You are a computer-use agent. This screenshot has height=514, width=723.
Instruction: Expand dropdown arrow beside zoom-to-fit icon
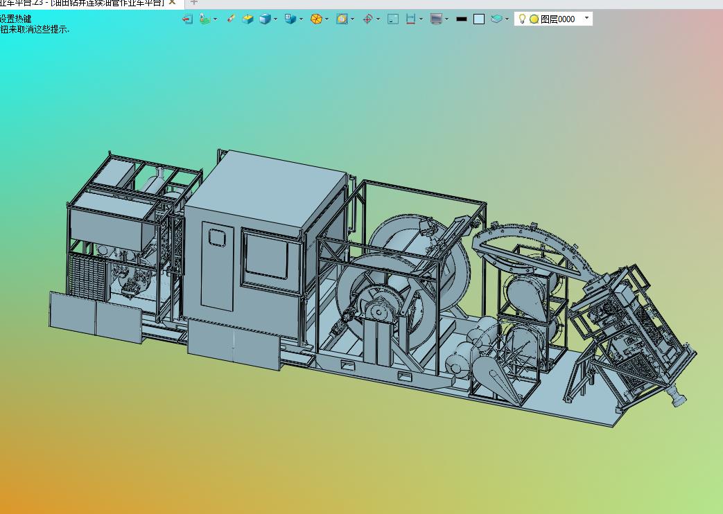coord(353,19)
